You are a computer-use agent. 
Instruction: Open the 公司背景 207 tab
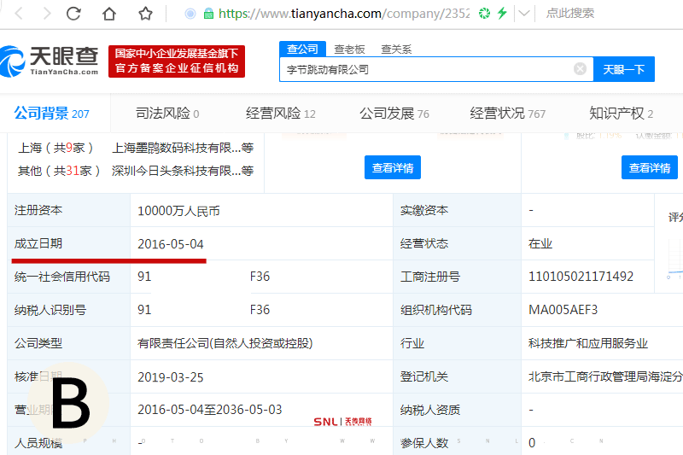pos(51,114)
